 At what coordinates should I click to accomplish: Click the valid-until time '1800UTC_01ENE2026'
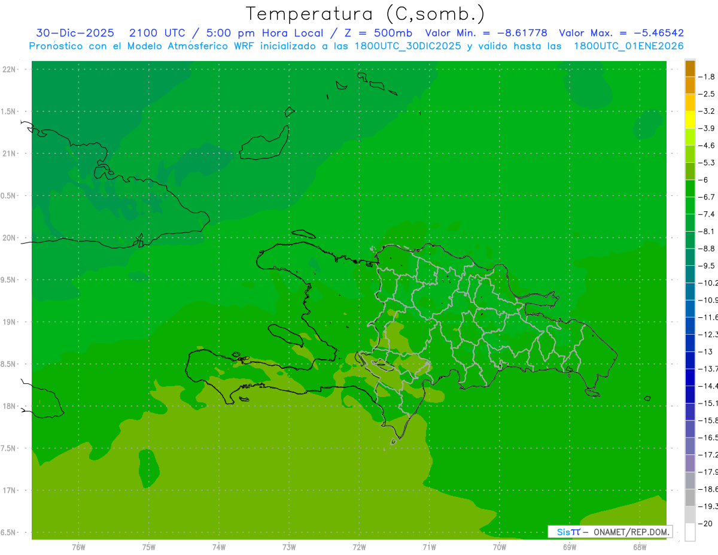pos(629,46)
